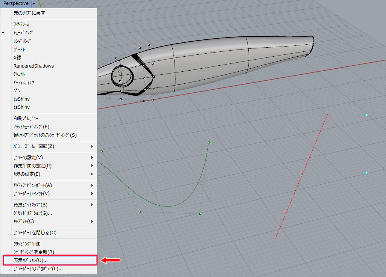
Task: Click the Perspective viewport title label
Action: 16,3
